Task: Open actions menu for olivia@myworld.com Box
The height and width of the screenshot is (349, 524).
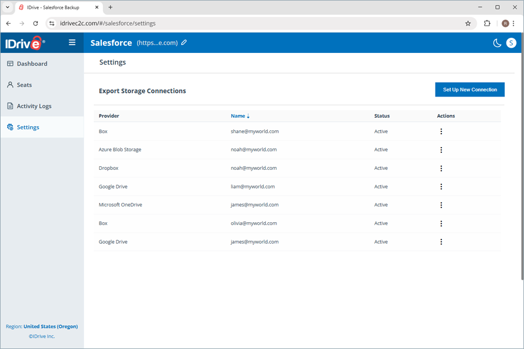Action: click(441, 223)
